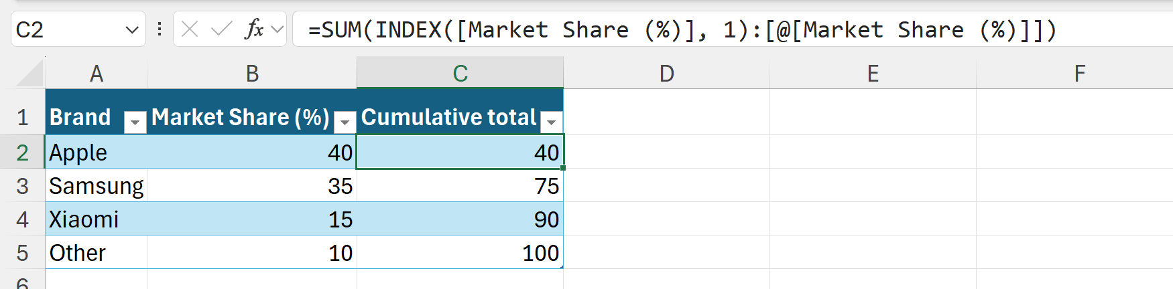1173x289 pixels.
Task: Open the Market Share (%) filter dropdown
Action: 345,122
